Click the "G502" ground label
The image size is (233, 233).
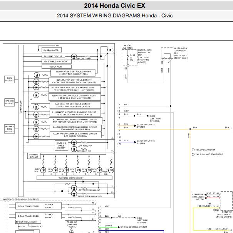click(139, 218)
